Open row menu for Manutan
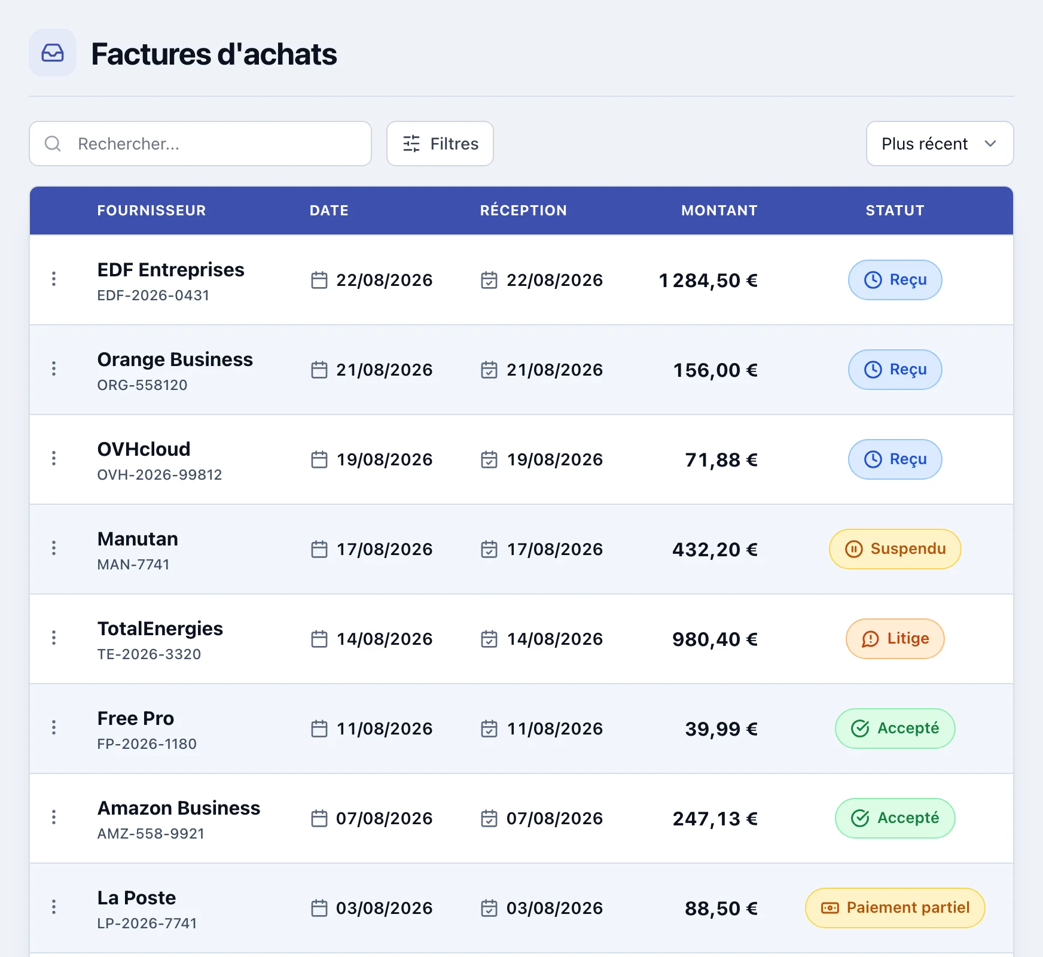The image size is (1043, 957). [x=54, y=548]
